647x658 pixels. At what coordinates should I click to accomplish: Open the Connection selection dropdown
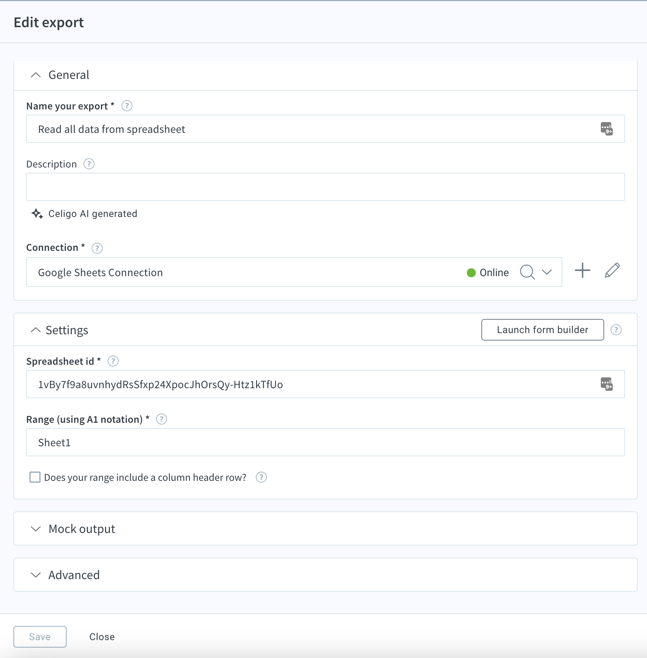click(546, 272)
